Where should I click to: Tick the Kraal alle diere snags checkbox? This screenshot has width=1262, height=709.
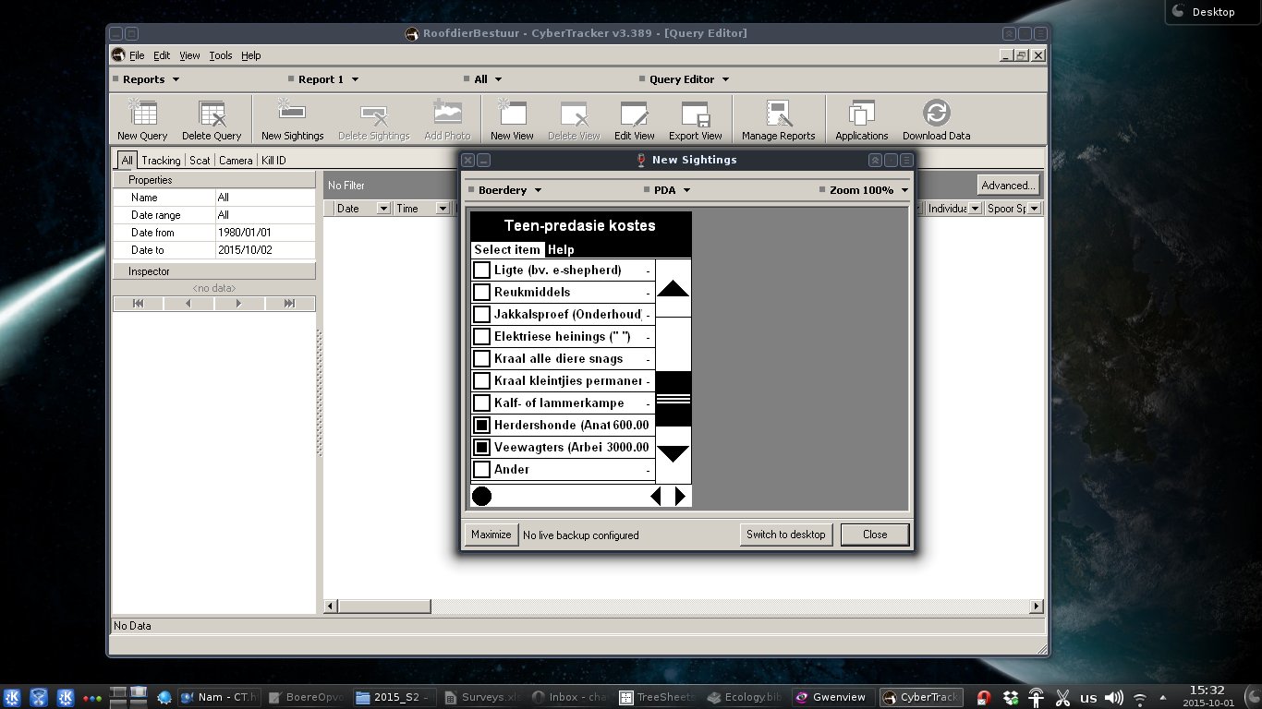pos(481,359)
